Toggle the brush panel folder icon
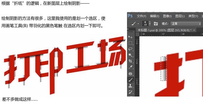Viewport: 203px width, 108px height. pyautogui.click(x=156, y=24)
